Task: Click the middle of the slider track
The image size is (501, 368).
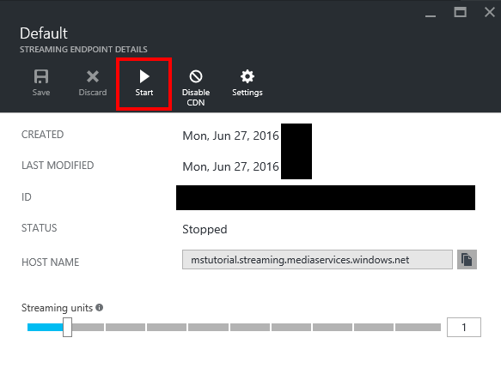Action: [x=235, y=327]
